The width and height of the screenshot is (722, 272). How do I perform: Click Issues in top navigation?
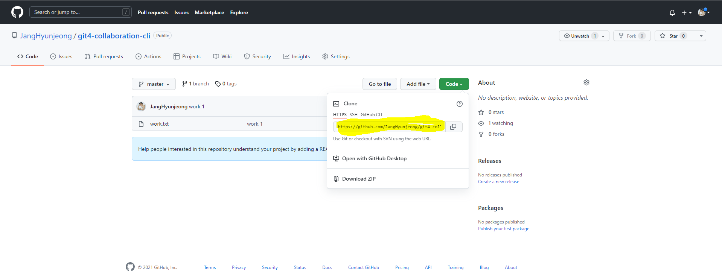[x=181, y=12]
